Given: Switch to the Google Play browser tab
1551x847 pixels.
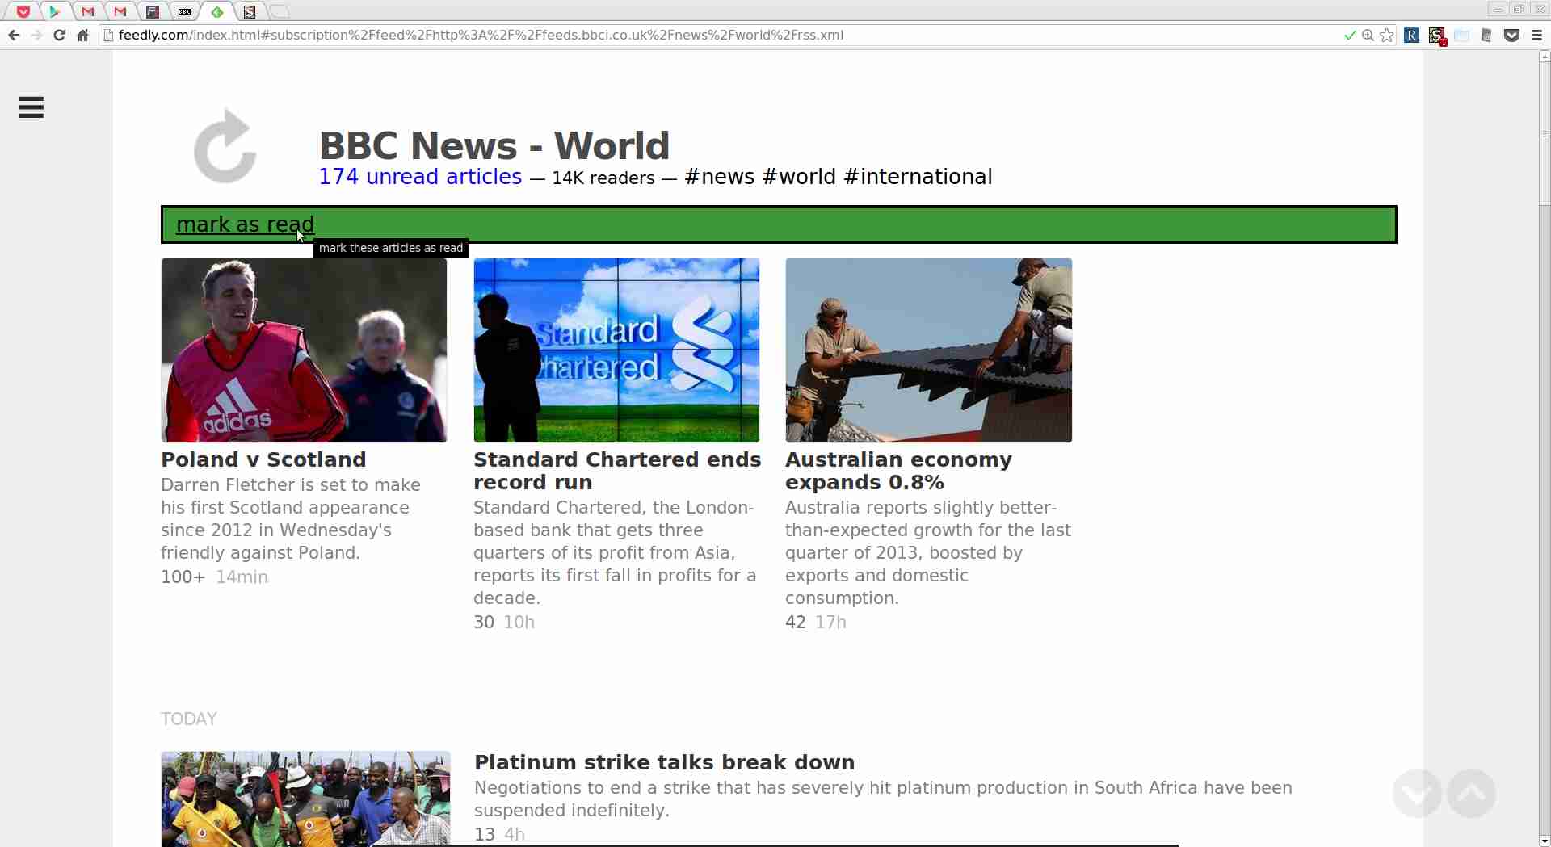Looking at the screenshot, I should tap(55, 11).
